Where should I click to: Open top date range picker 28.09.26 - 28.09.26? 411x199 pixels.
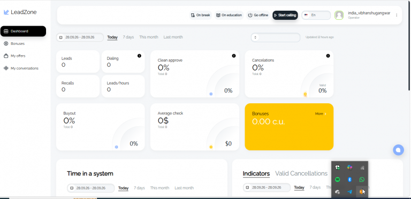coord(80,37)
